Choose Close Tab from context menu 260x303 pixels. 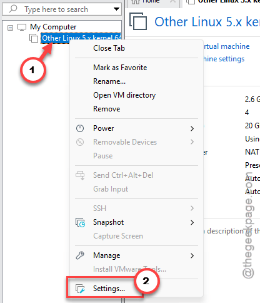pyautogui.click(x=109, y=48)
